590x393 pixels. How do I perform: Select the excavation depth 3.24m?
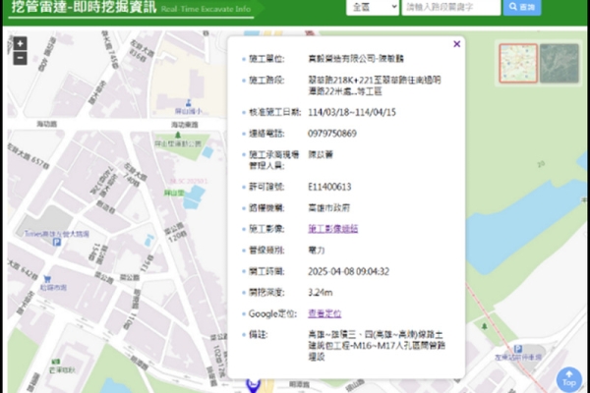pos(321,293)
